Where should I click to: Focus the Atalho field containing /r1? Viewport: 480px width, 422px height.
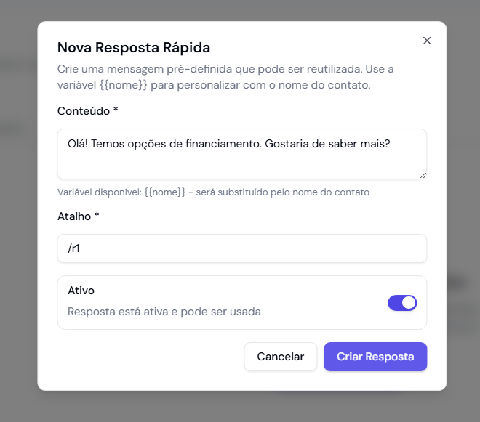click(x=241, y=248)
